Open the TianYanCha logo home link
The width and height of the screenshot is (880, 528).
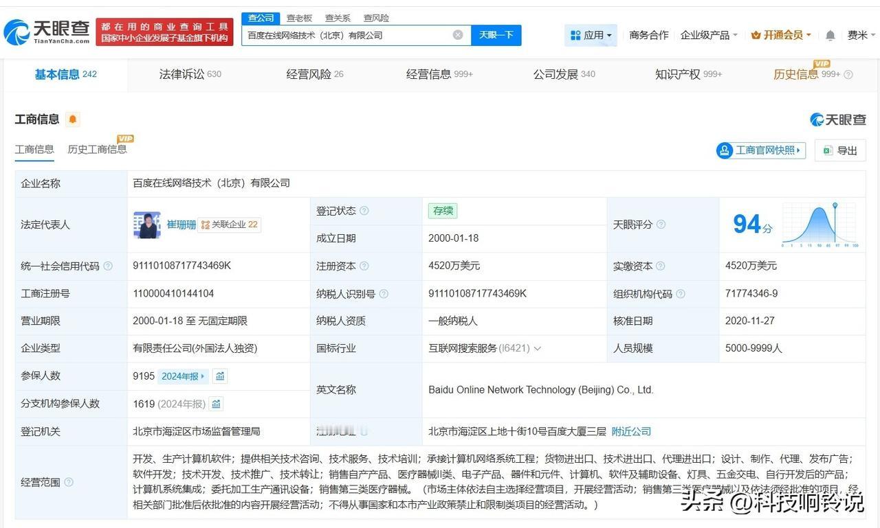click(46, 32)
